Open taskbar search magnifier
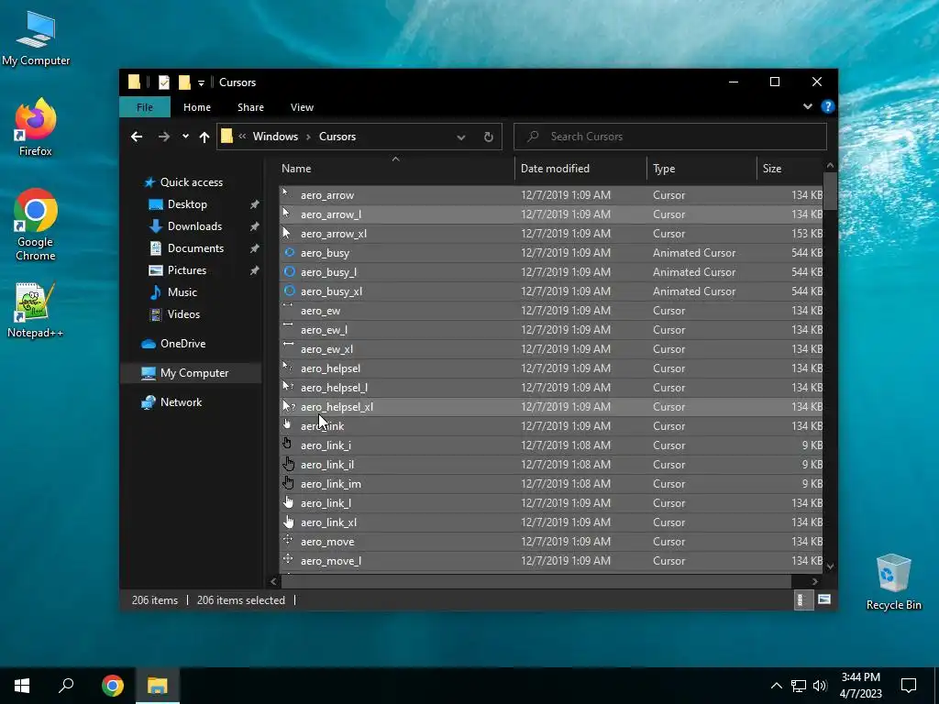939x704 pixels. 66,686
